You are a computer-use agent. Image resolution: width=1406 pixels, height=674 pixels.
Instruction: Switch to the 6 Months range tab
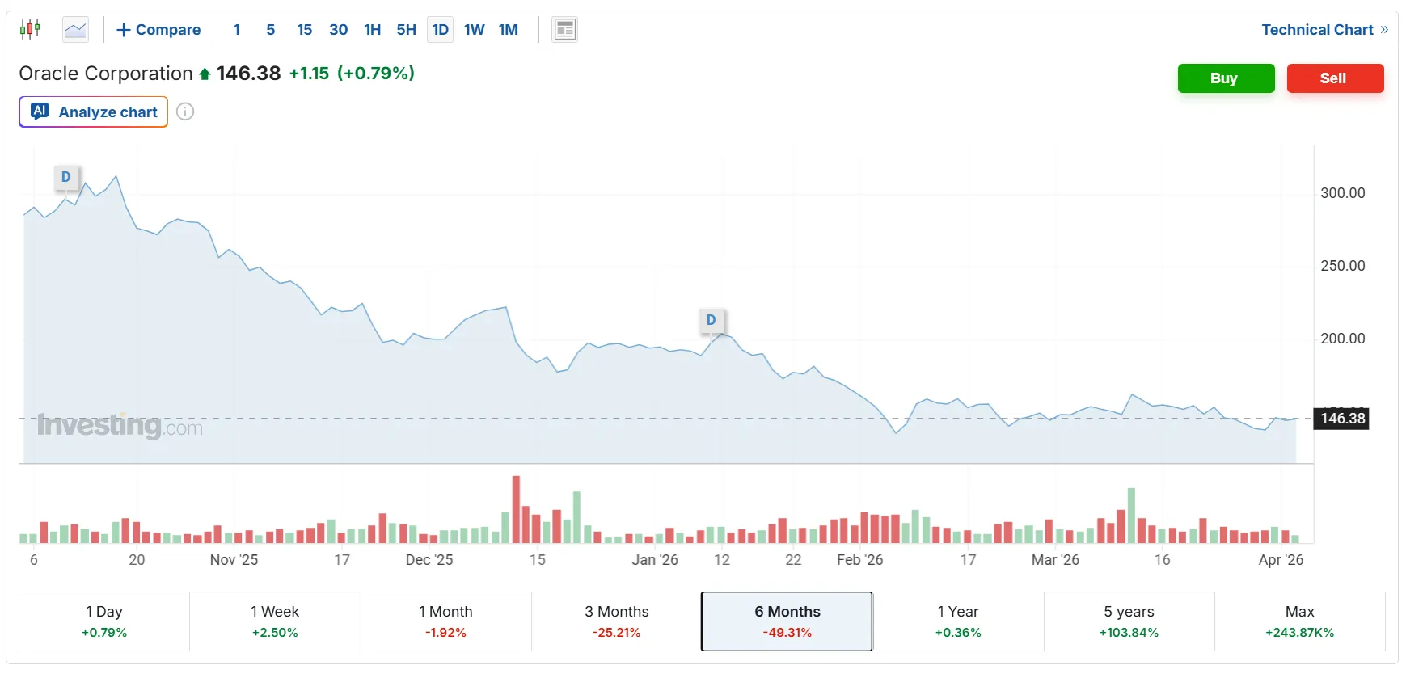click(787, 621)
